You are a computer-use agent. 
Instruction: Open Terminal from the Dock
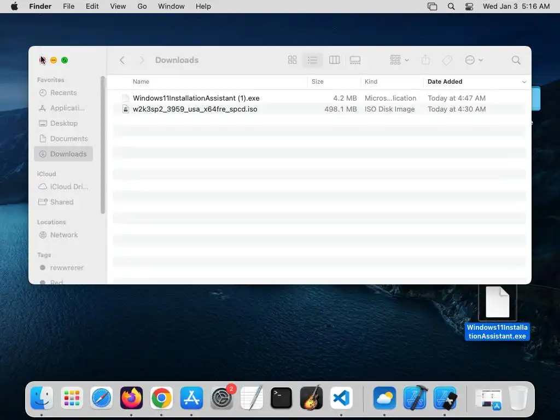pyautogui.click(x=282, y=398)
